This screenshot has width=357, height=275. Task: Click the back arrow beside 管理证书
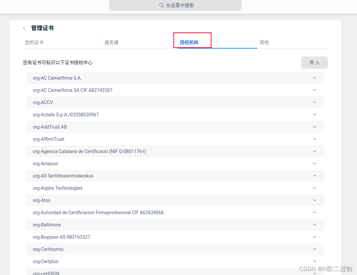tap(24, 28)
